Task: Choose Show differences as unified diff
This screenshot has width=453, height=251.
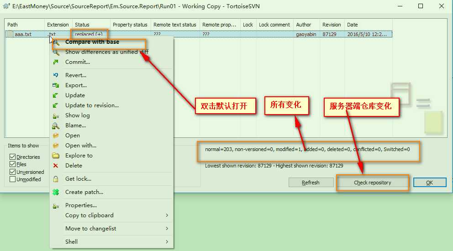Action: coord(112,52)
